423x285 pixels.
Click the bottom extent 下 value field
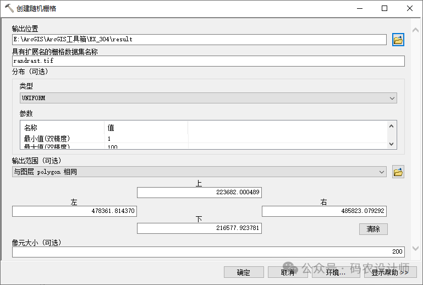pyautogui.click(x=199, y=228)
